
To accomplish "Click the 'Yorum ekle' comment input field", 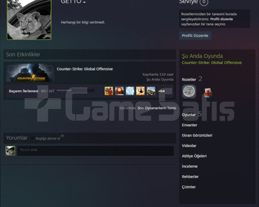I will (96, 151).
